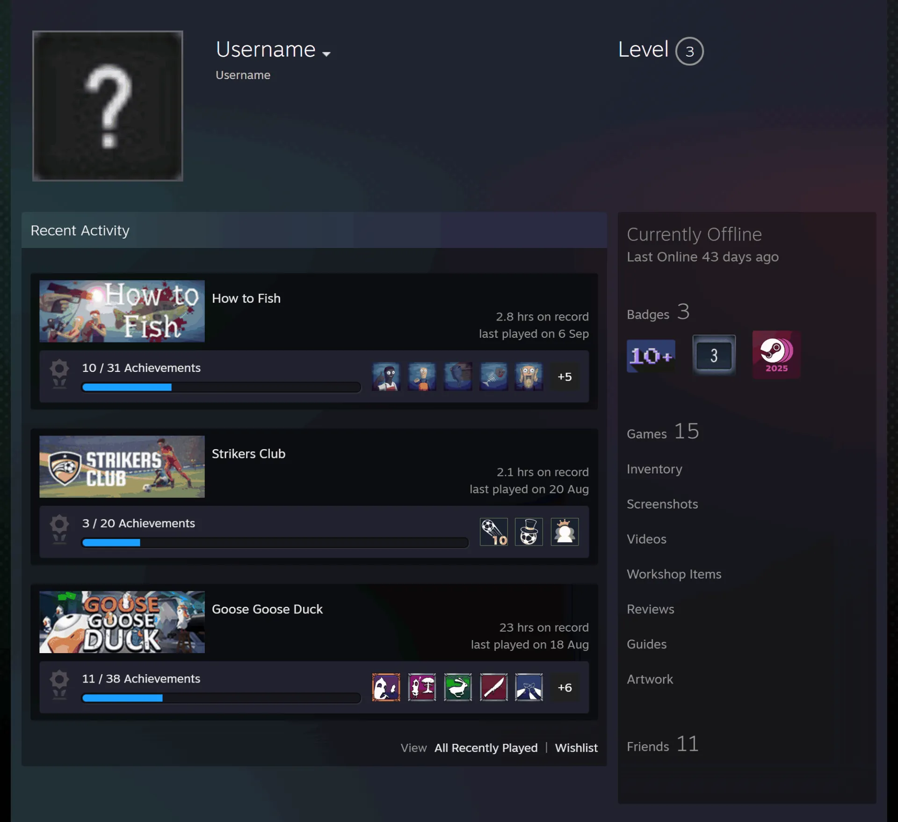Open Artwork from the sidebar
The width and height of the screenshot is (898, 822).
tap(650, 679)
